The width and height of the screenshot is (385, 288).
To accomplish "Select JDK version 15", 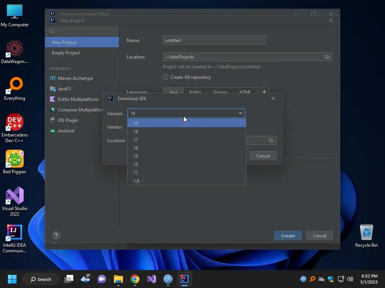I will (186, 156).
